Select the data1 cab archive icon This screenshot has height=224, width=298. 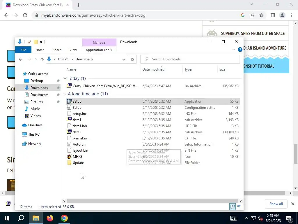69,120
